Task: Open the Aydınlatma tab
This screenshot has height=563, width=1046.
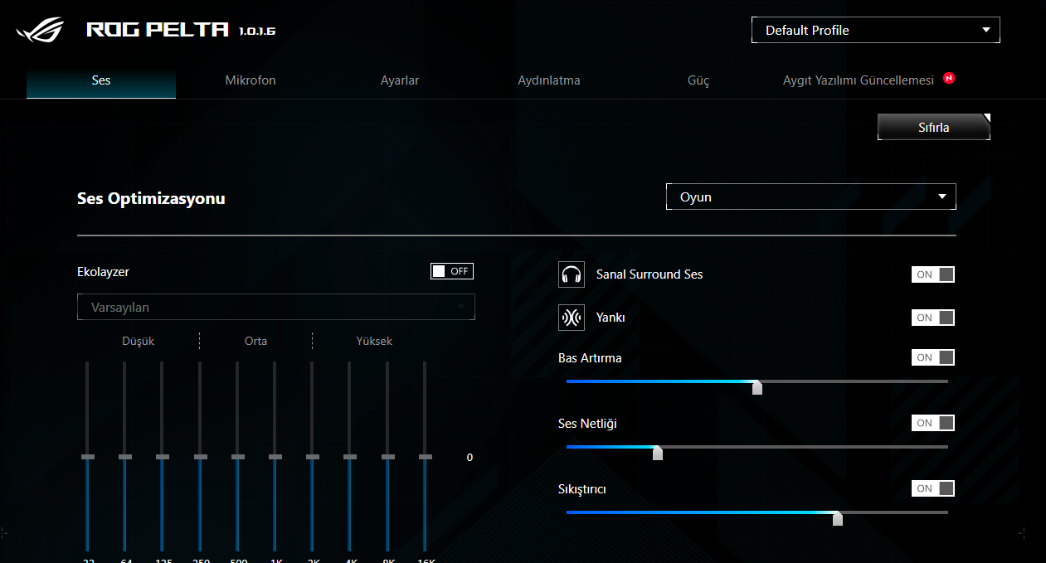Action: click(549, 80)
